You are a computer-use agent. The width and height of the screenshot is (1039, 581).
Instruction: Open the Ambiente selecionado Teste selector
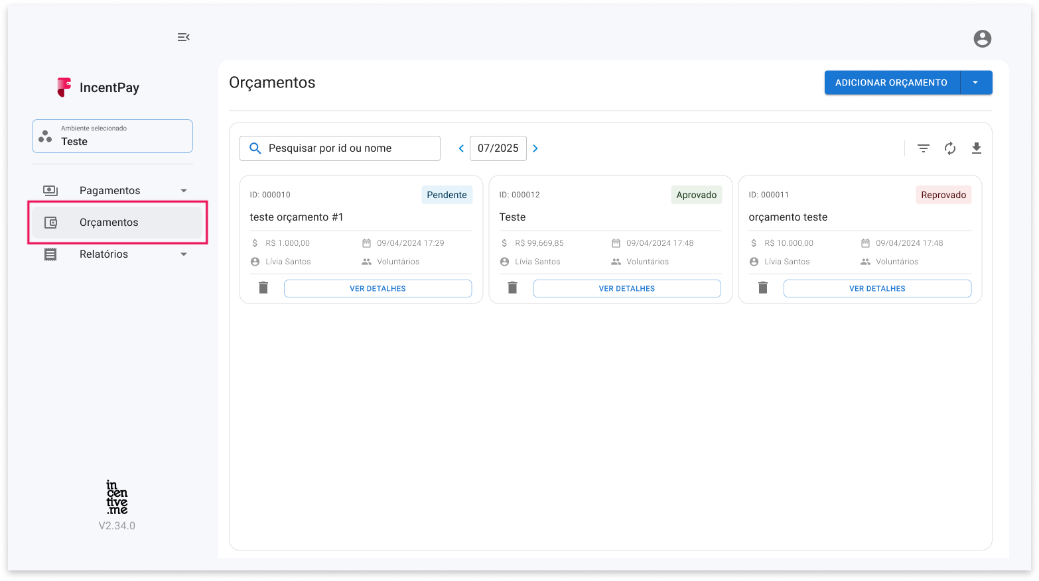112,136
